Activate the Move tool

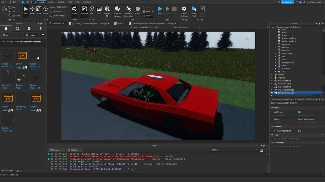coord(32,11)
